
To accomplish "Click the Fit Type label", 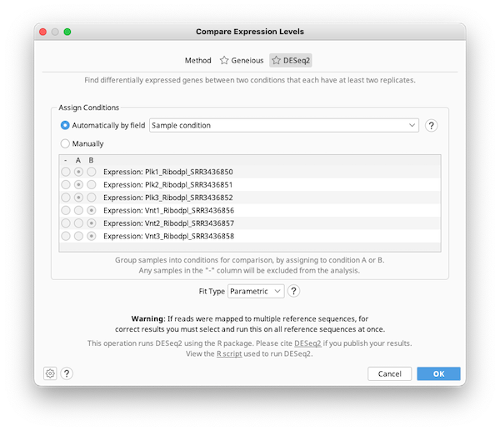I will 212,291.
